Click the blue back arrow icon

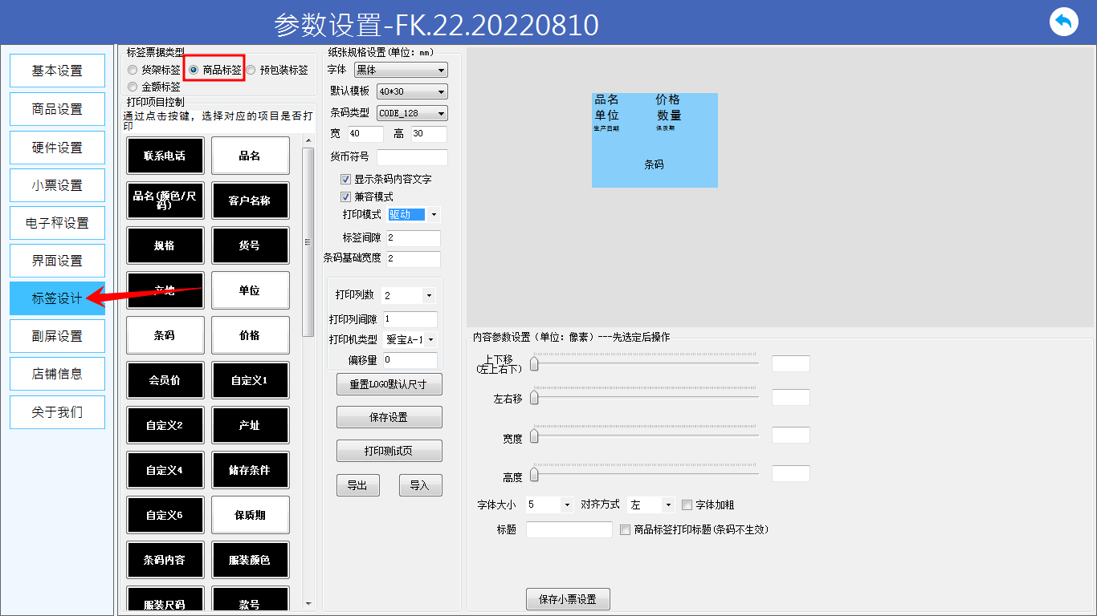[x=1063, y=22]
